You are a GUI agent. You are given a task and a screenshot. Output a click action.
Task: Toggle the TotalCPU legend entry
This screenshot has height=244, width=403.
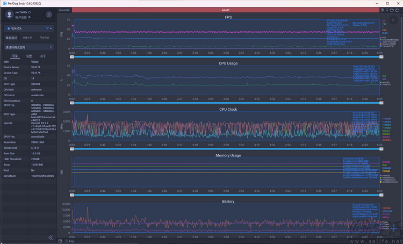(x=385, y=84)
